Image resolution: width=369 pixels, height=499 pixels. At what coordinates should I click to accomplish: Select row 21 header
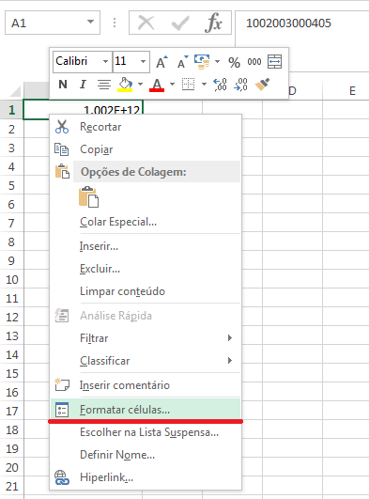click(x=12, y=486)
